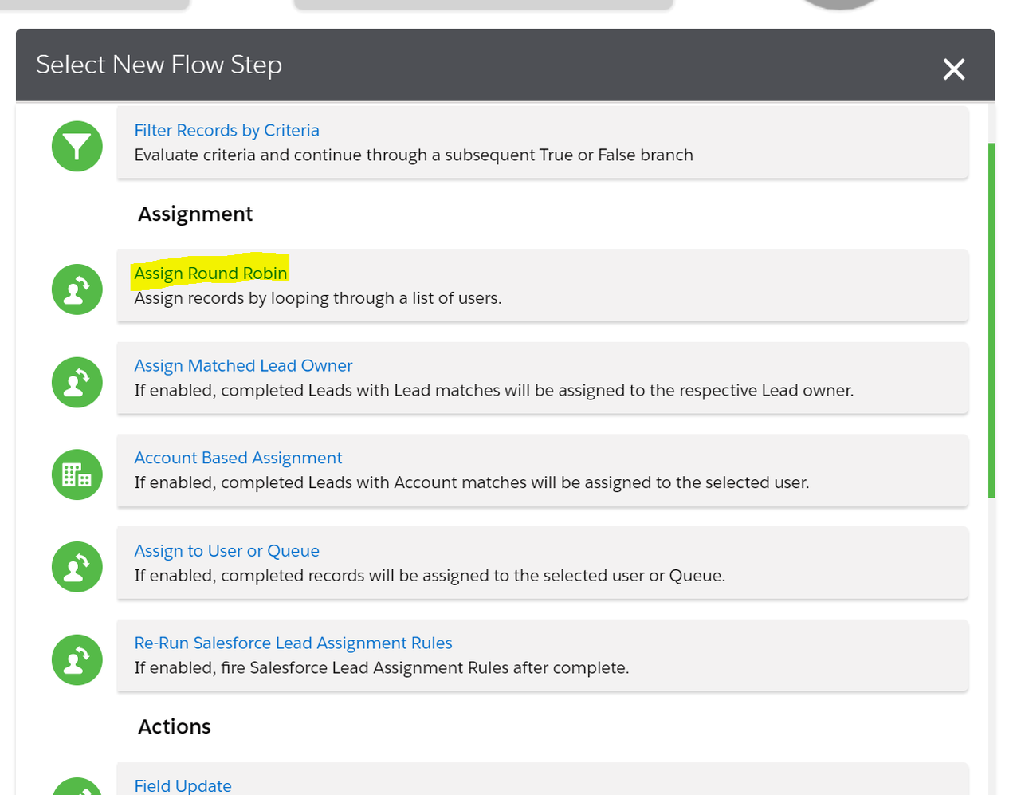
Task: Click the Field Update green icon
Action: coord(77,788)
